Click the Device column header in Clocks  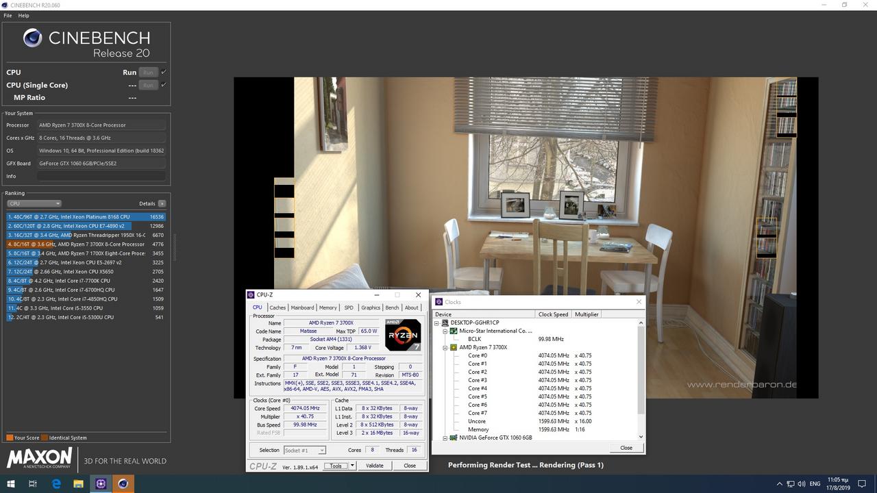[485, 314]
